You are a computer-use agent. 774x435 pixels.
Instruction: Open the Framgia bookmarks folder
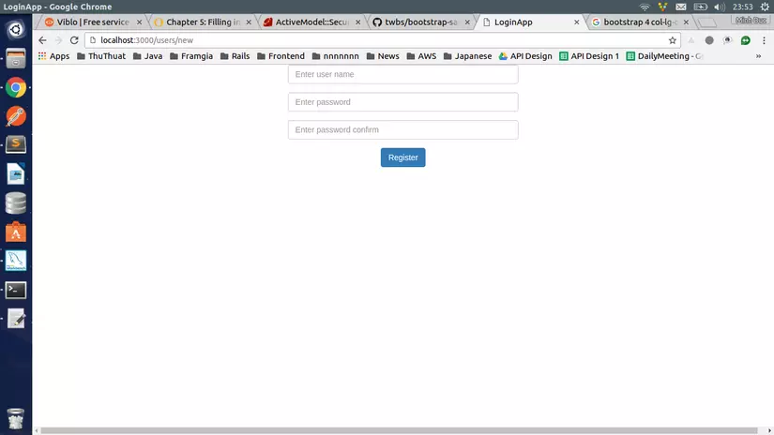(191, 56)
